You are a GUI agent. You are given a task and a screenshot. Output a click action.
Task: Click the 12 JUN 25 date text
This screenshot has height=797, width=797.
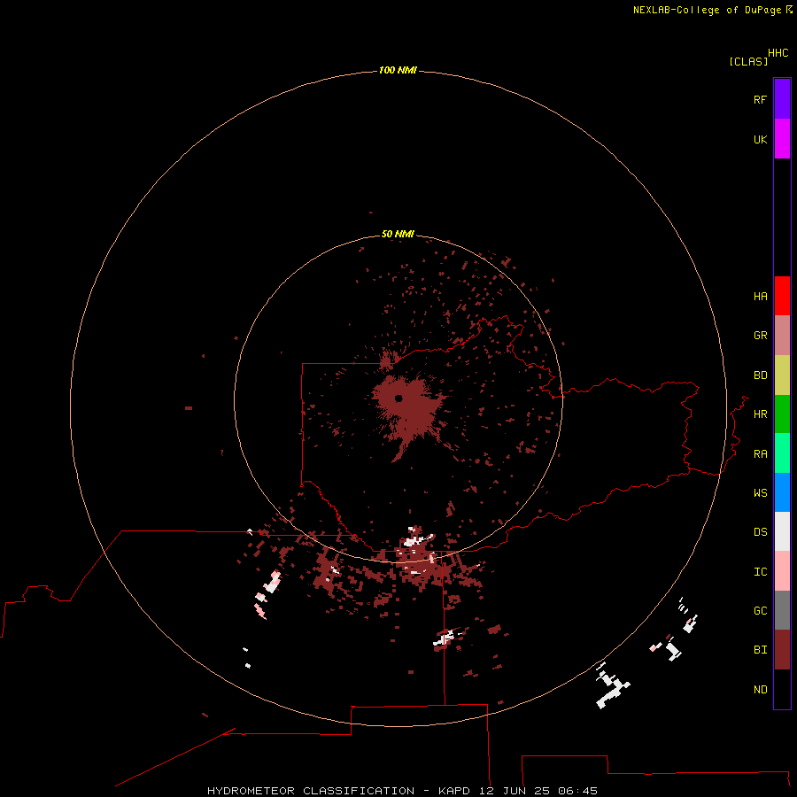point(514,791)
